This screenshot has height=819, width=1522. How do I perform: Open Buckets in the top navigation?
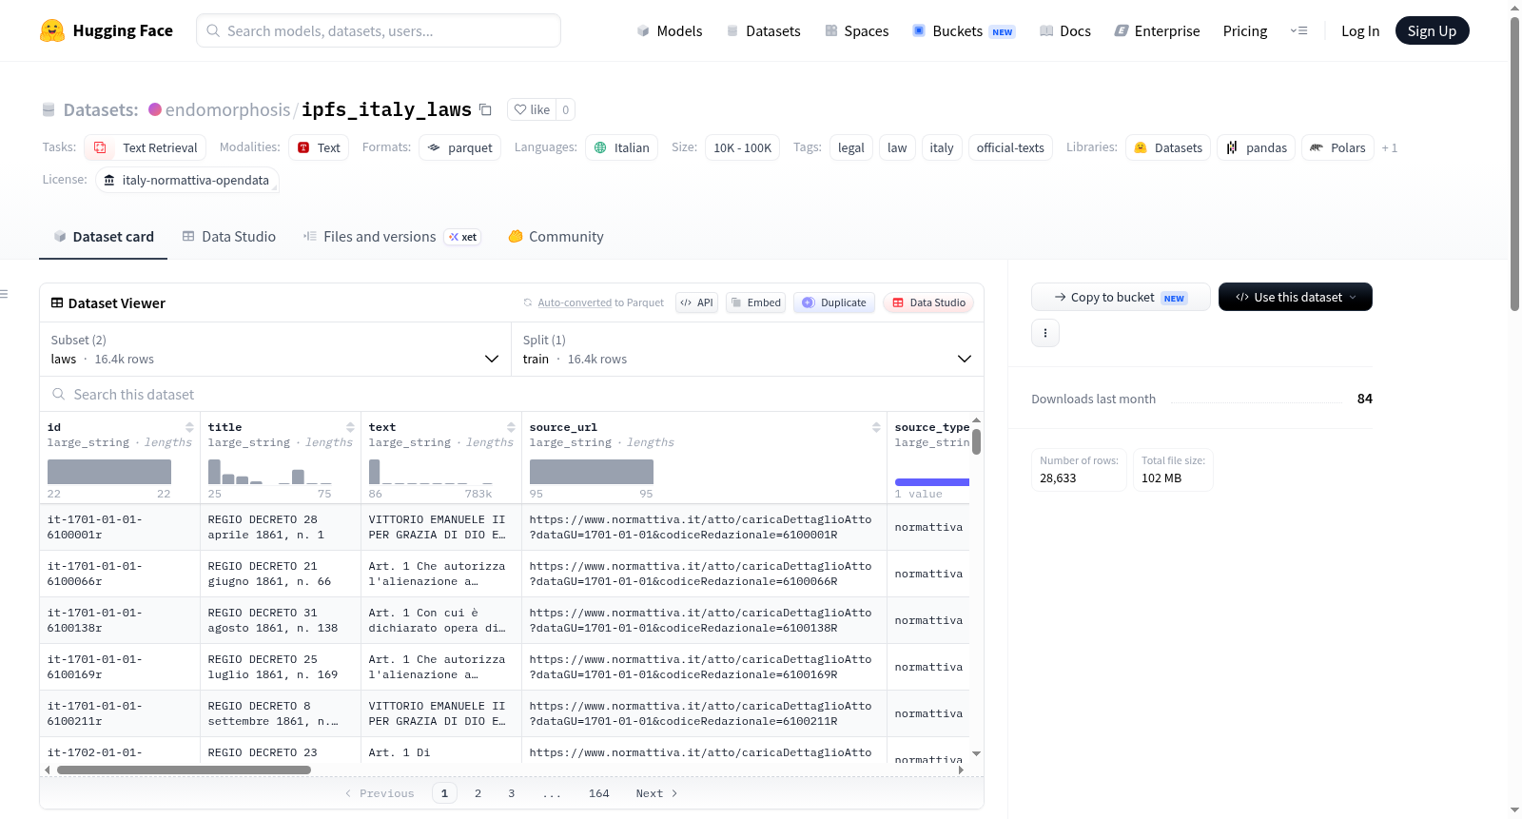click(964, 30)
